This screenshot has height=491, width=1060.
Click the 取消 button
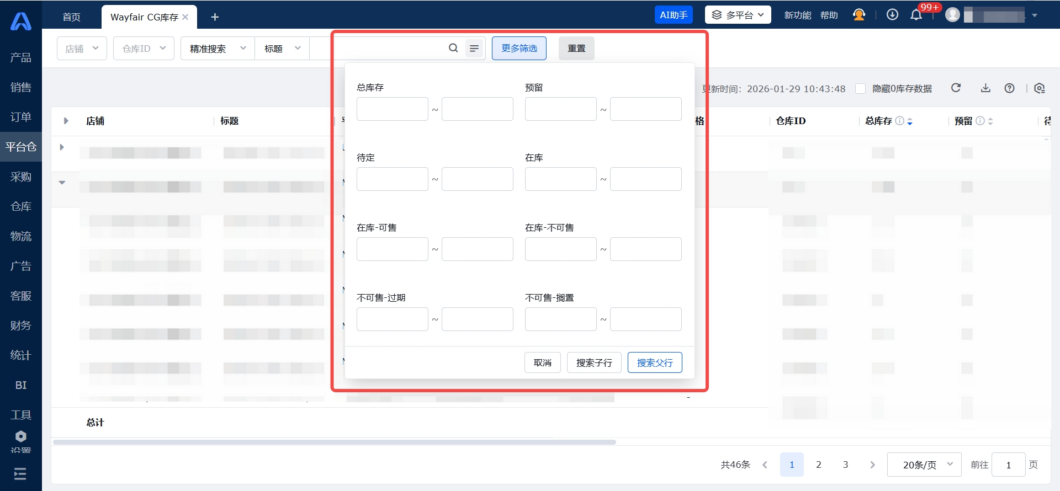click(542, 362)
